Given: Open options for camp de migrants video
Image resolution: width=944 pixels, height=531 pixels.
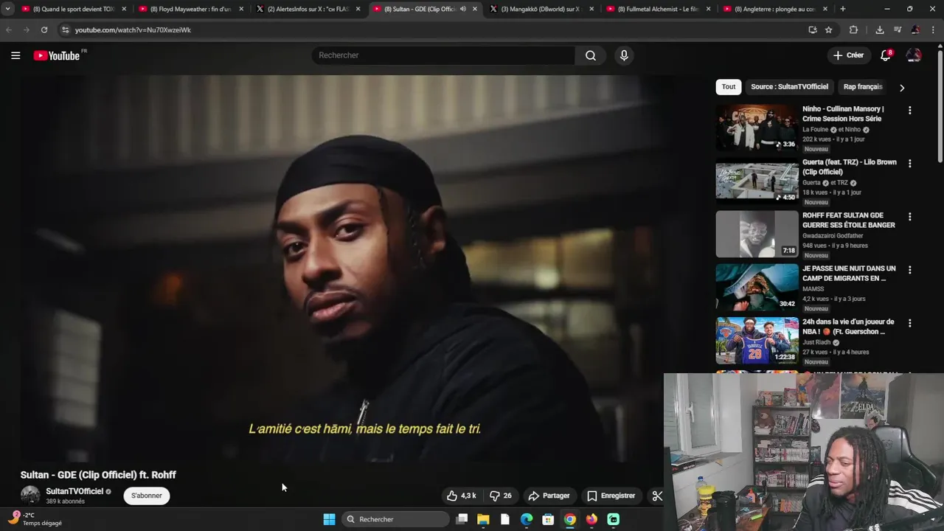Looking at the screenshot, I should click(909, 270).
